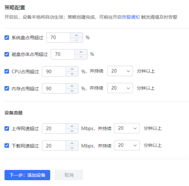
Task: Click 下一步：添加设备 button
Action: coord(27,175)
